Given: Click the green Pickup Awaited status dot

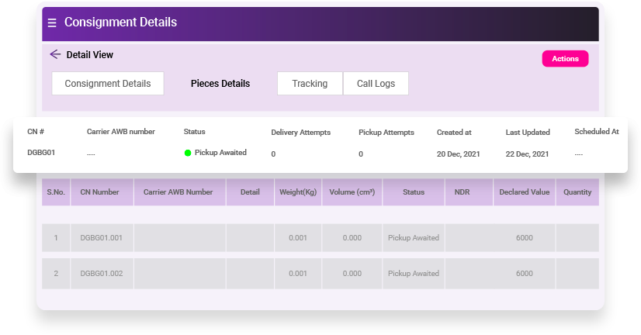Looking at the screenshot, I should point(188,153).
